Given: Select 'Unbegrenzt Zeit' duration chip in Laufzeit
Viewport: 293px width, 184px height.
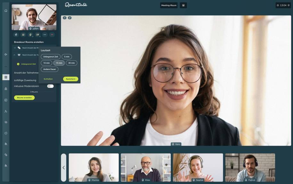Looking at the screenshot, I should point(51,57).
